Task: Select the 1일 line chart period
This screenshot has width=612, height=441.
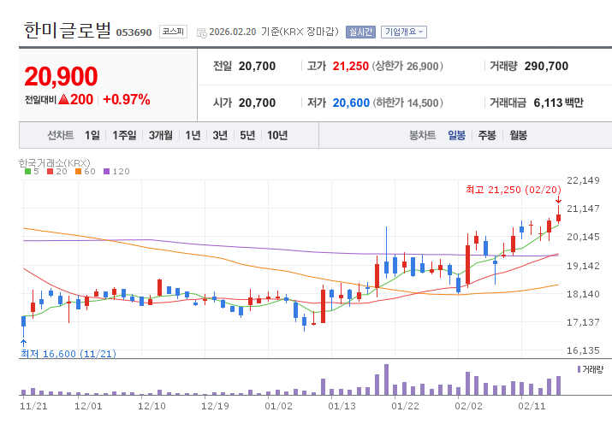Action: click(92, 135)
